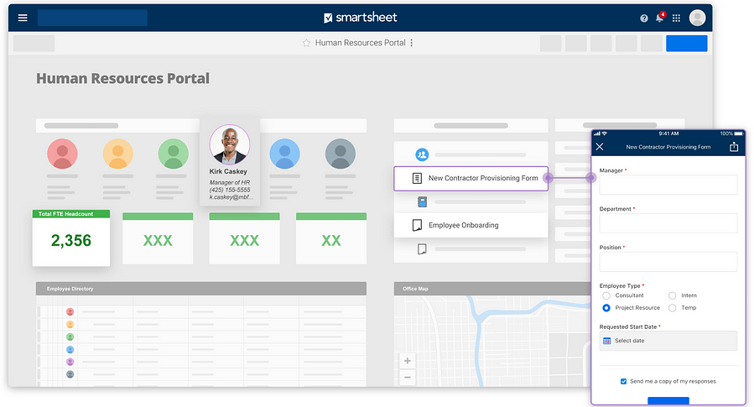Select the Temp employee type
754x407 pixels.
(673, 308)
